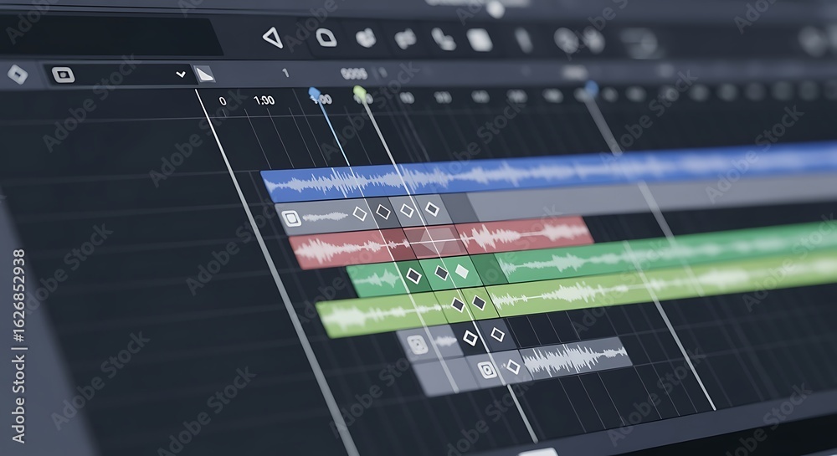
Task: Click the cloud-like blob icon beside the polygon tool
Action: [366, 38]
